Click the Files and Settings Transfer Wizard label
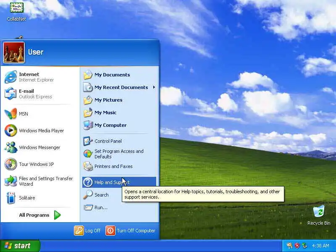The width and height of the screenshot is (336, 252). click(x=46, y=181)
